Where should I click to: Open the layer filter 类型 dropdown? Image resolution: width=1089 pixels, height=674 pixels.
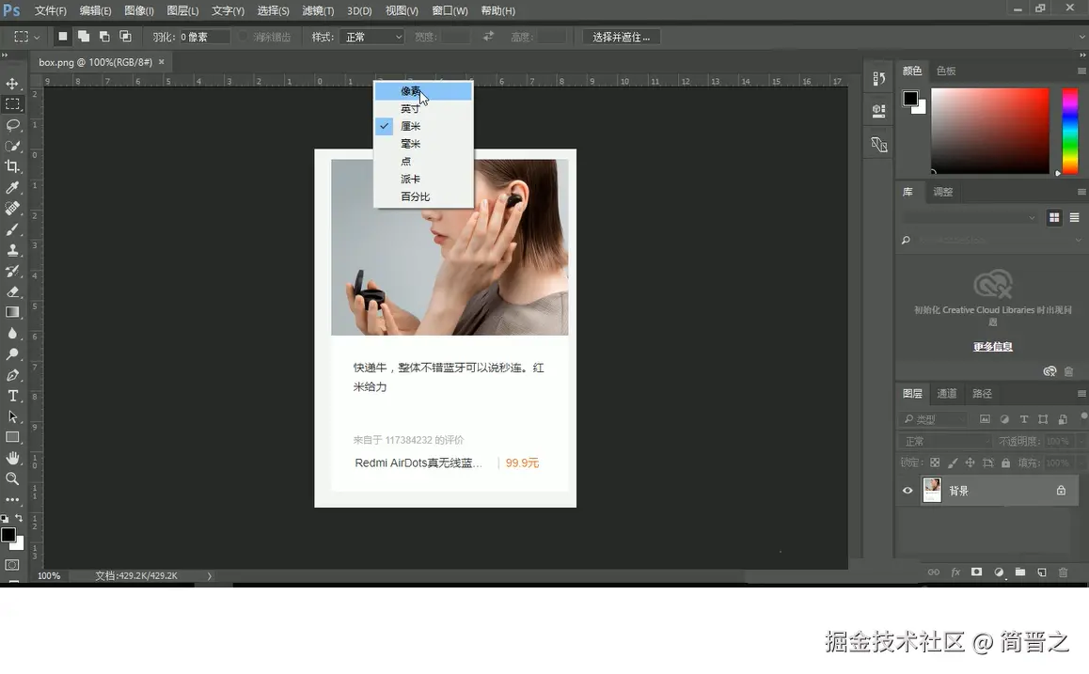coord(934,419)
